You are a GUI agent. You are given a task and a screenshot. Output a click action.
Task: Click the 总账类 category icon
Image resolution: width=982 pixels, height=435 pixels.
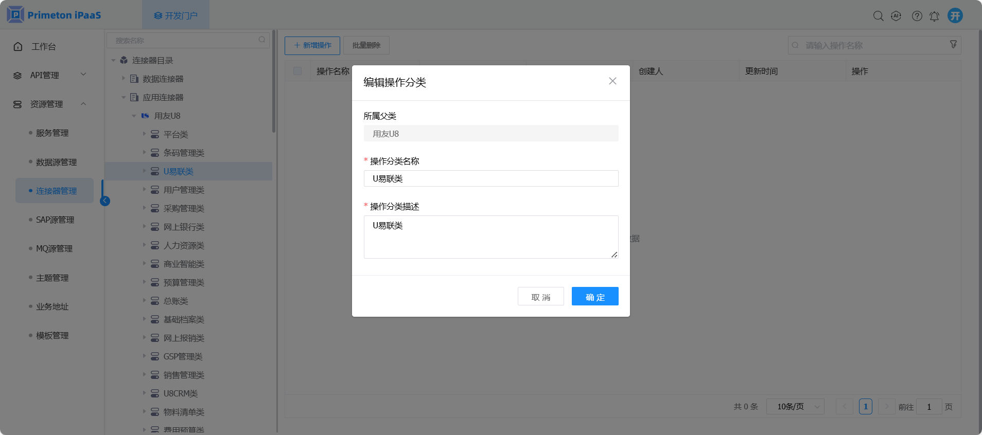[154, 301]
